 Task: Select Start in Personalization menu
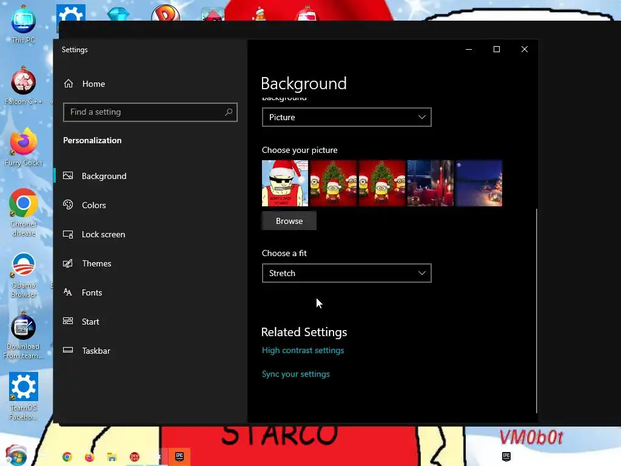[x=90, y=322]
